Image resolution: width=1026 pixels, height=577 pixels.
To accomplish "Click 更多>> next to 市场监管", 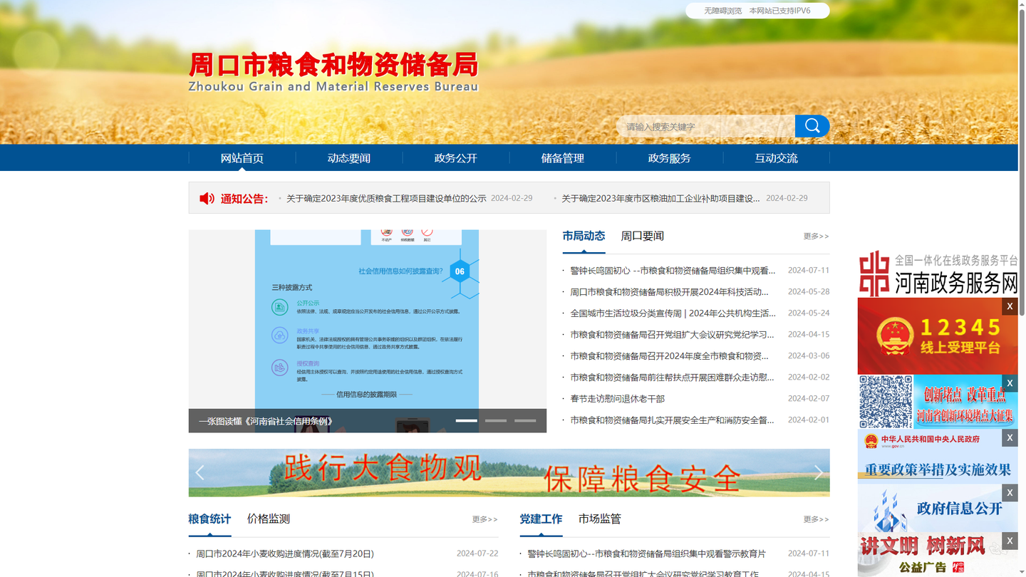I will (x=817, y=519).
